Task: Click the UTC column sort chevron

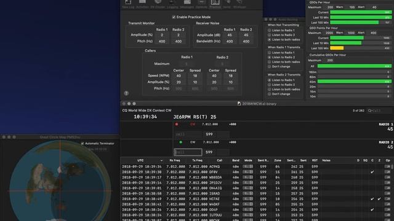Action: (x=161, y=161)
